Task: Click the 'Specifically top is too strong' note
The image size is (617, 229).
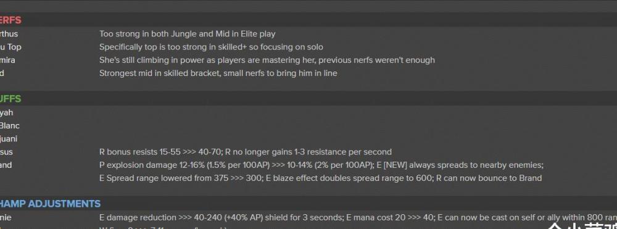Action: coord(211,47)
